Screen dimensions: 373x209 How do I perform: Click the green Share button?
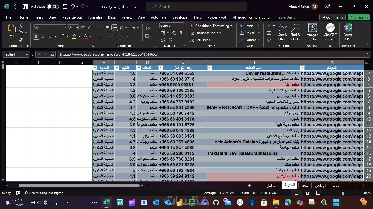coord(359,17)
